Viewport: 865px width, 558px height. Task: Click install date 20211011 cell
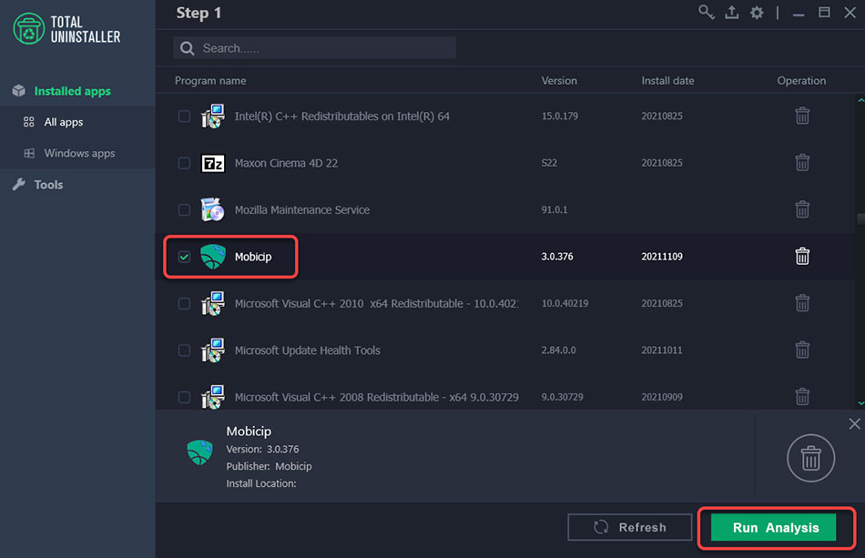click(662, 350)
